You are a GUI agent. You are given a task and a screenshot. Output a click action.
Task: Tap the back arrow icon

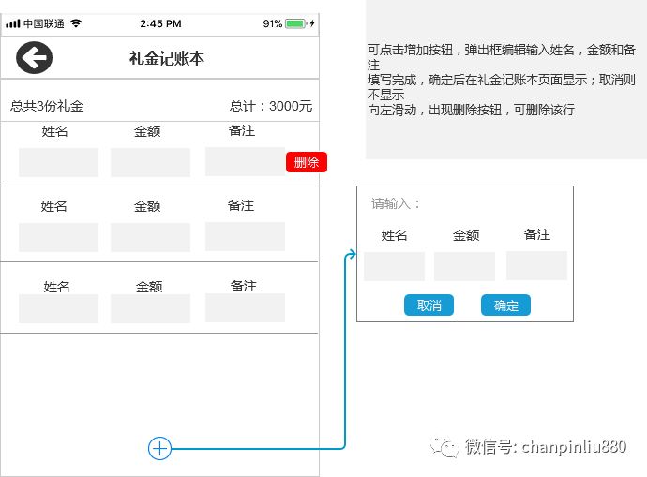(x=35, y=58)
